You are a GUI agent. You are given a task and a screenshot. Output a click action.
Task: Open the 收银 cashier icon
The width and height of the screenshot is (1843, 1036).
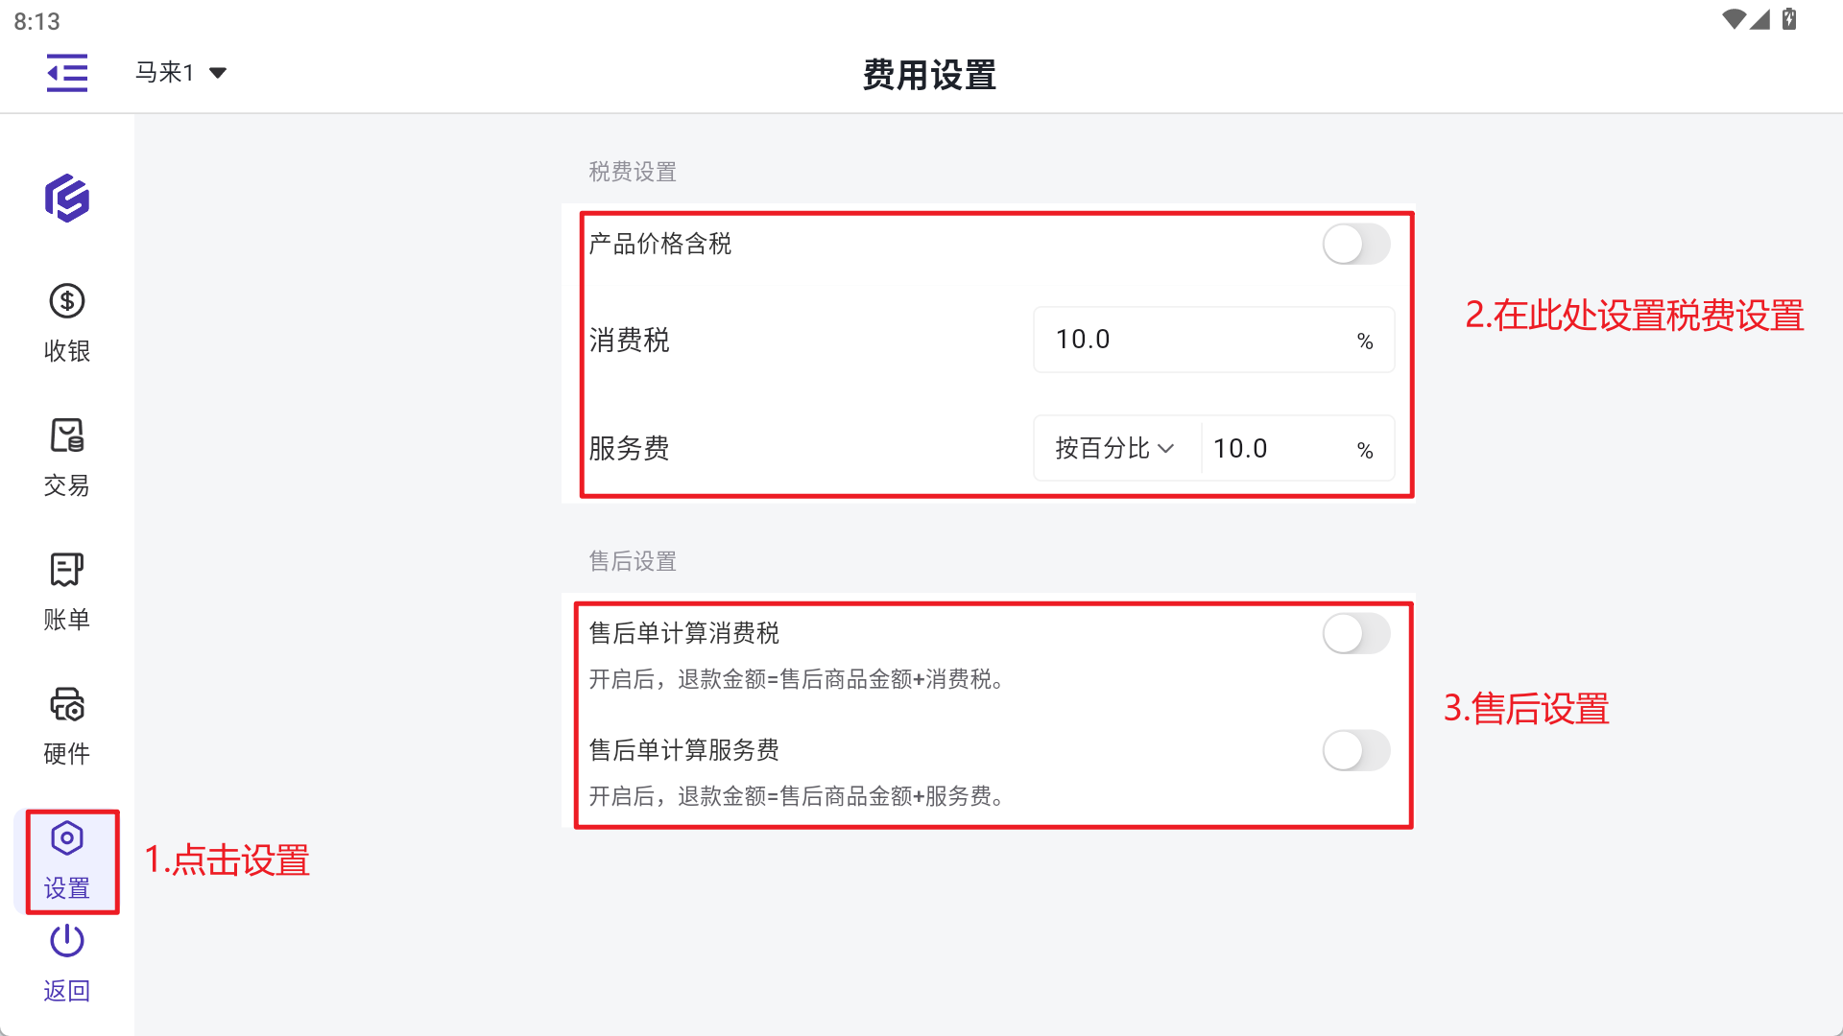(x=67, y=302)
